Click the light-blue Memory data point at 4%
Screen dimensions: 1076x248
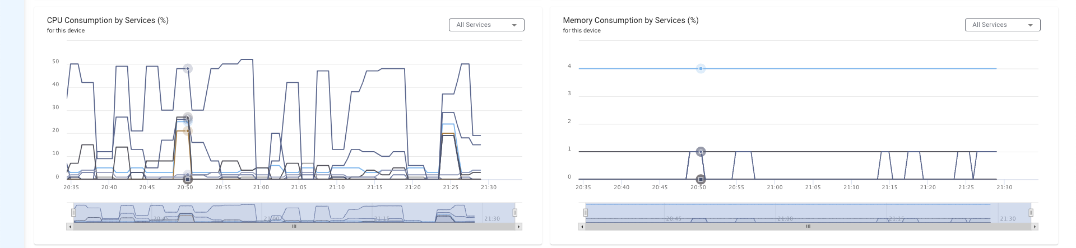(x=701, y=68)
